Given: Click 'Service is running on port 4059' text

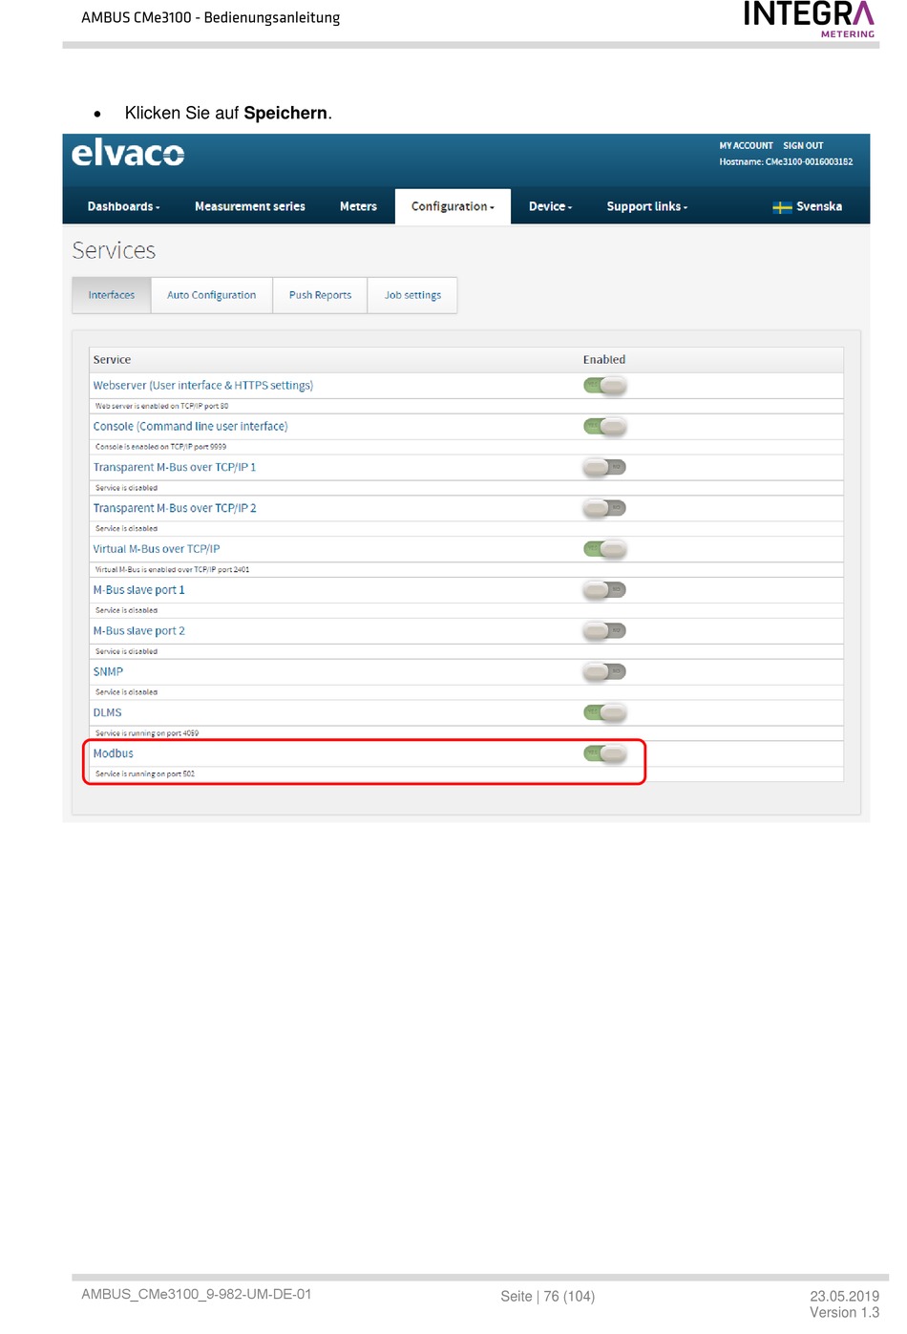Looking at the screenshot, I should pyautogui.click(x=147, y=733).
